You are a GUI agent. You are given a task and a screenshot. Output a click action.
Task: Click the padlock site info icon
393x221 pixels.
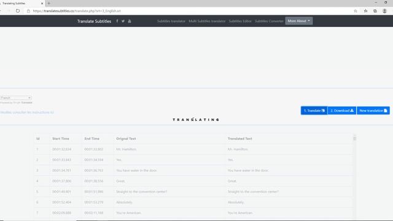(28, 11)
